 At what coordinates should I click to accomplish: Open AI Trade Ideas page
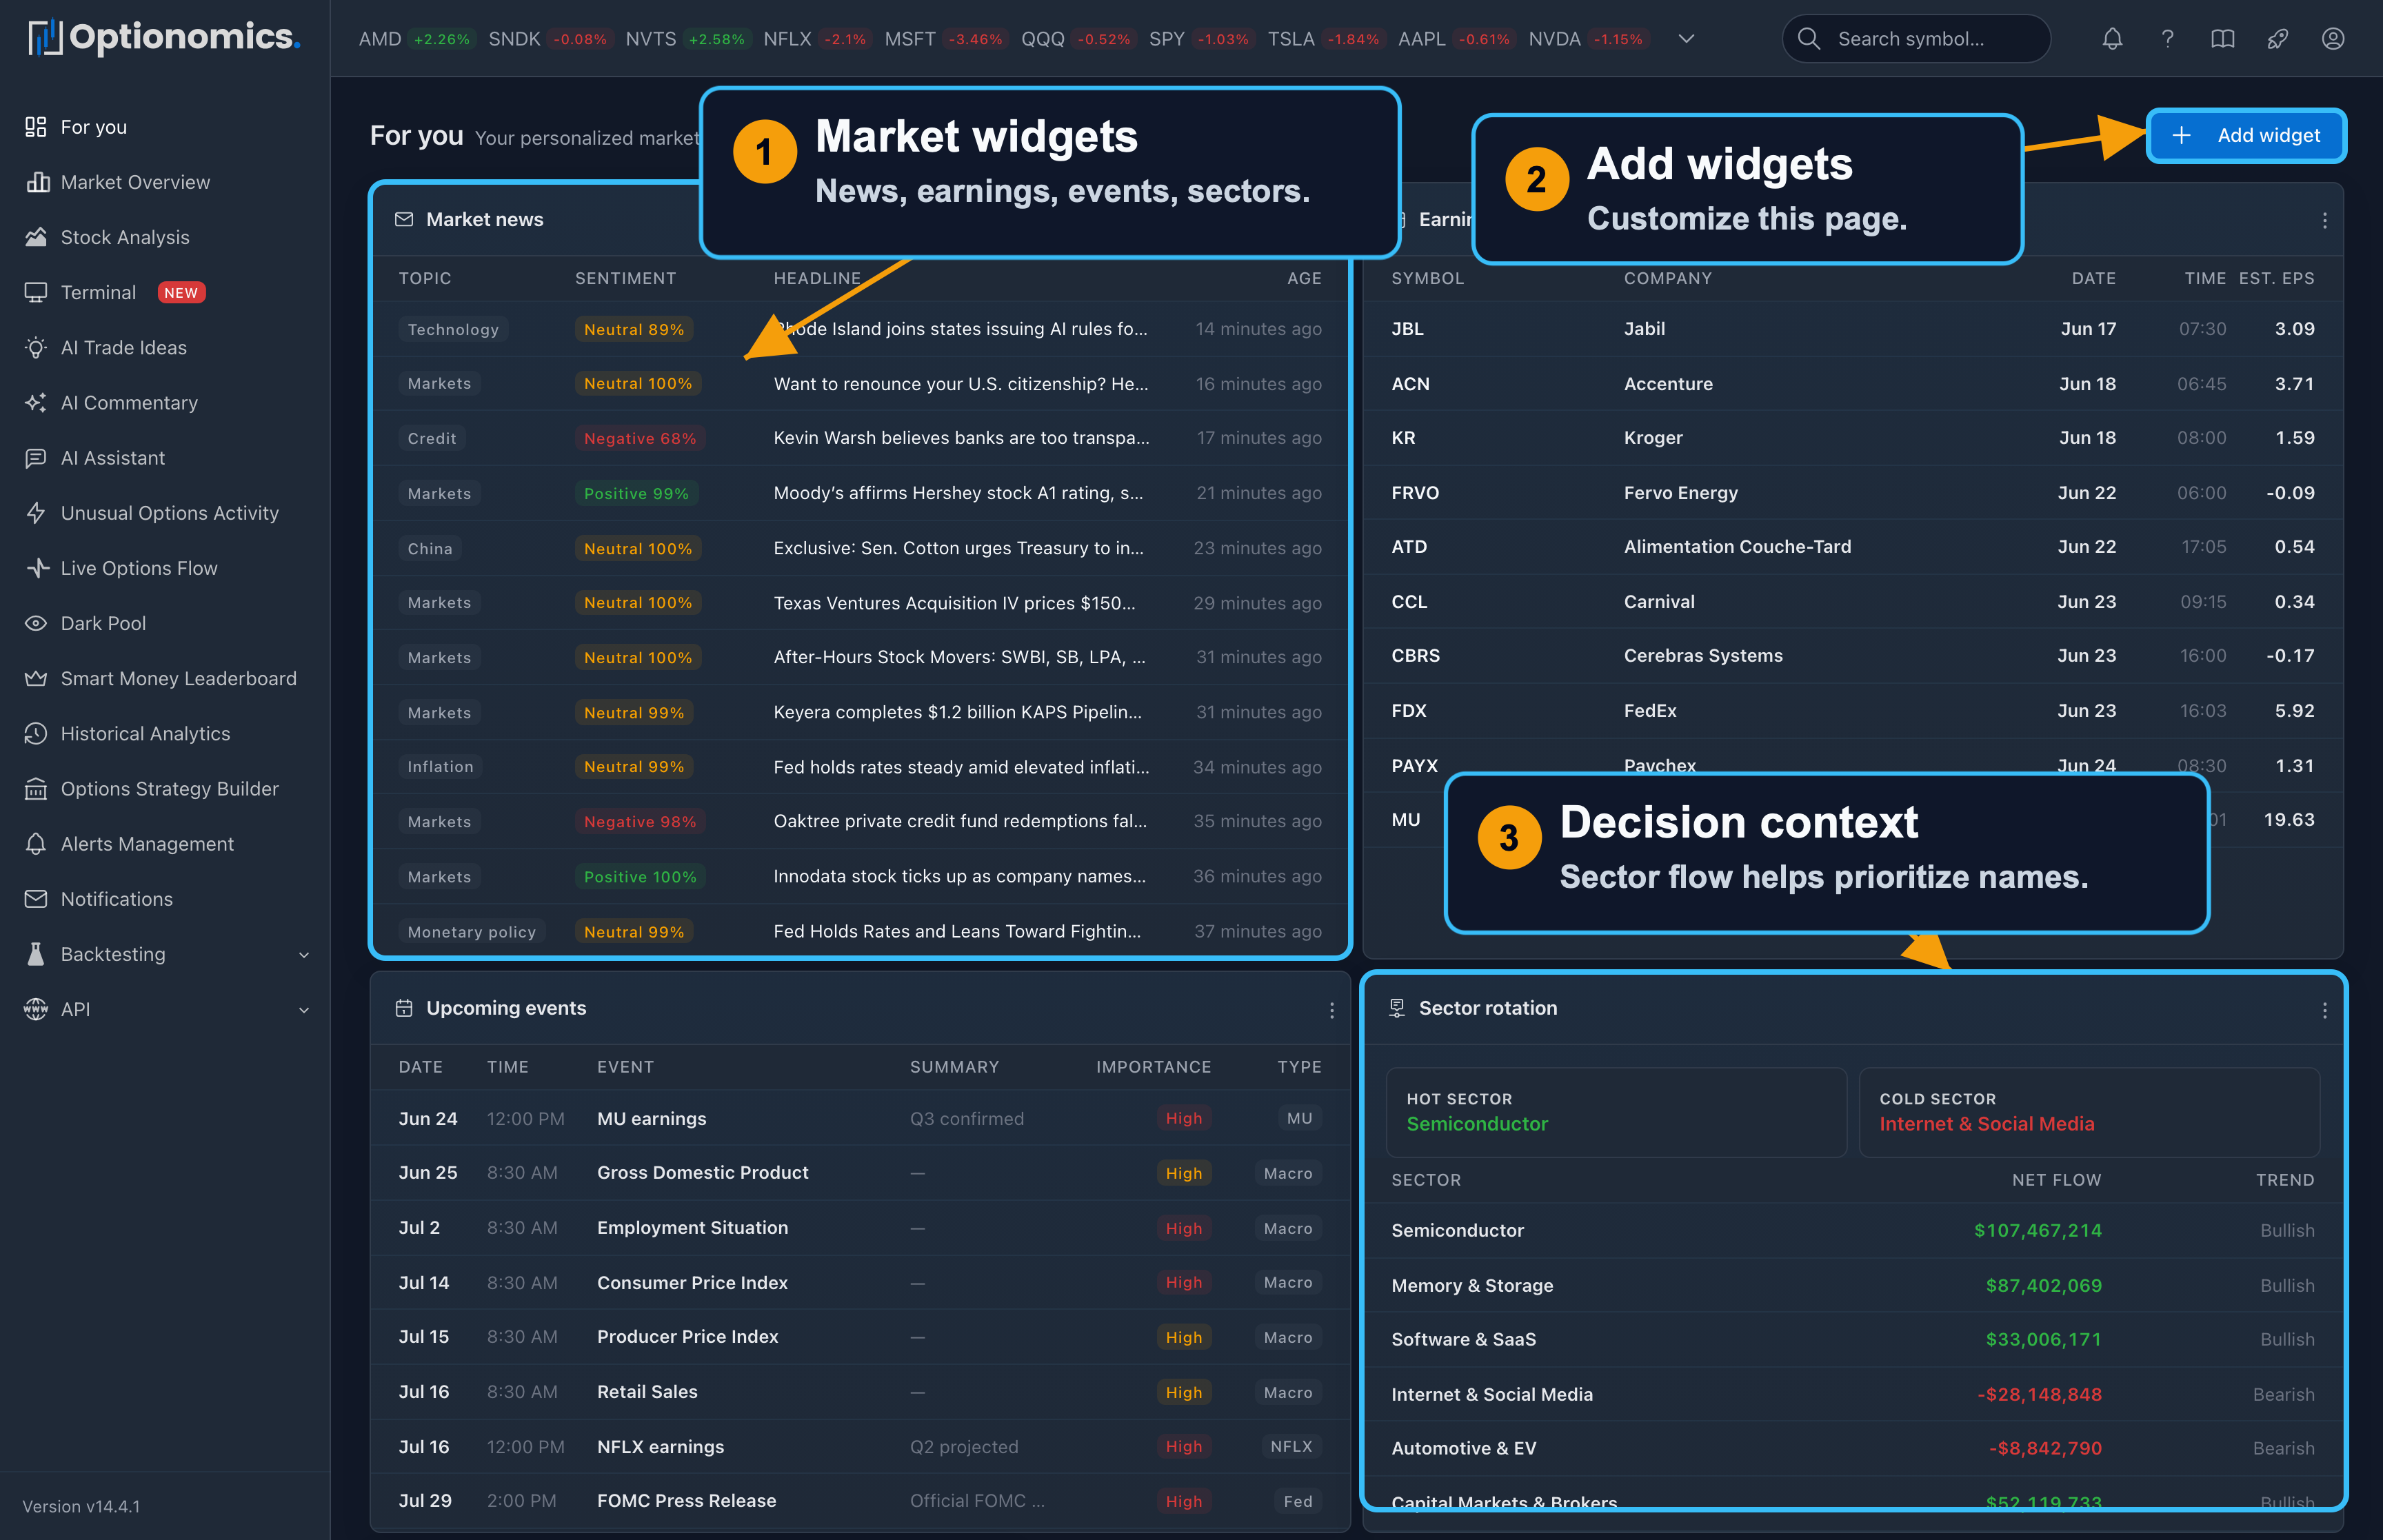click(124, 348)
